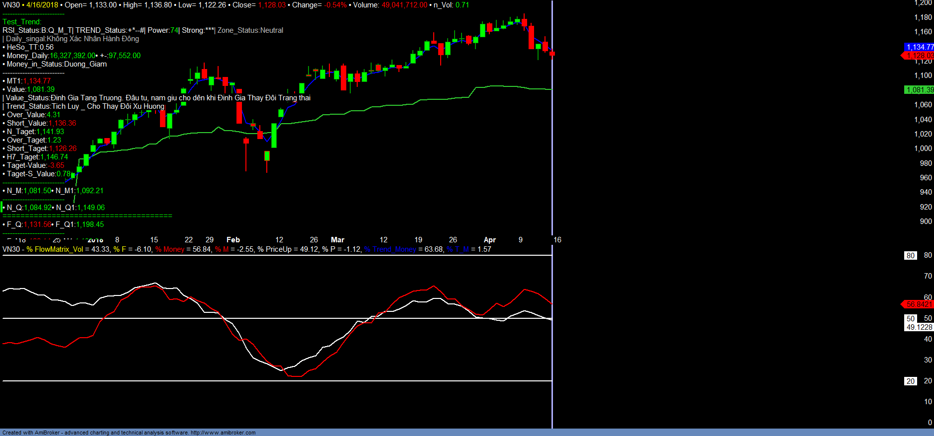
Task: Select the % FlowMatrix_Vol indicator label
Action: tap(55, 249)
